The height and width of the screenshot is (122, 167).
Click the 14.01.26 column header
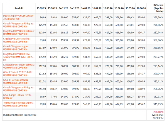coord(86,8)
